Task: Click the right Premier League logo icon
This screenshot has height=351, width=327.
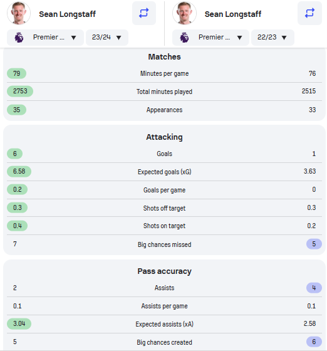Action: pos(185,38)
